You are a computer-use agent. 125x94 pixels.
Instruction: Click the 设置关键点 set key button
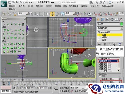tap(64, 91)
